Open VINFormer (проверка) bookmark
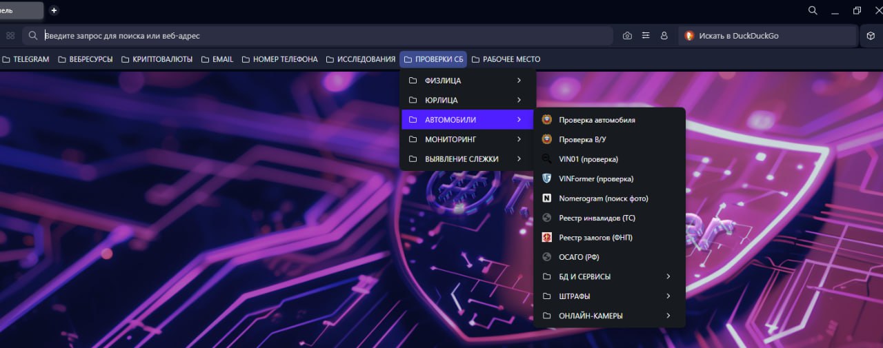The height and width of the screenshot is (348, 883). click(595, 178)
